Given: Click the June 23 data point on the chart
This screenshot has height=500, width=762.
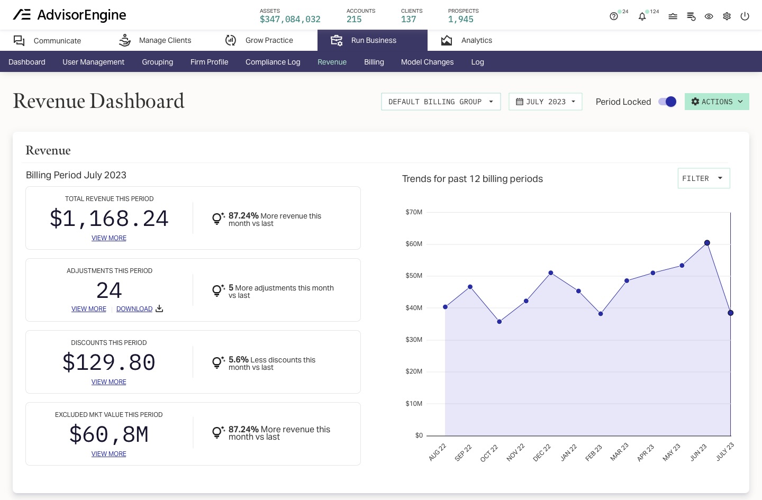Looking at the screenshot, I should [x=707, y=243].
